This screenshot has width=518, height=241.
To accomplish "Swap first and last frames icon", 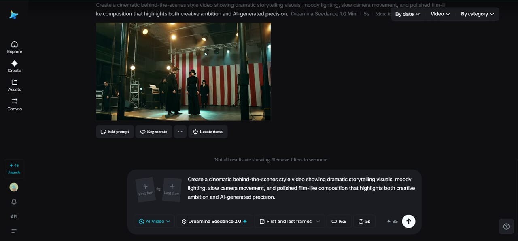I will click(159, 189).
